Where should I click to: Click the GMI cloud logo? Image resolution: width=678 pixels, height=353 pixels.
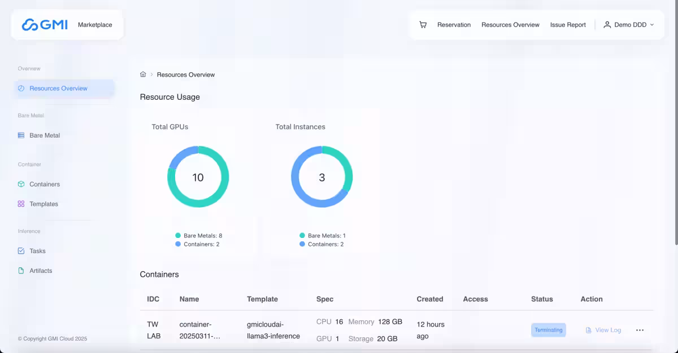click(45, 25)
